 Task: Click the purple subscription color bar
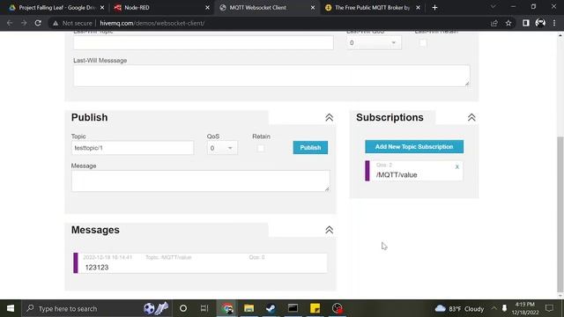click(367, 171)
